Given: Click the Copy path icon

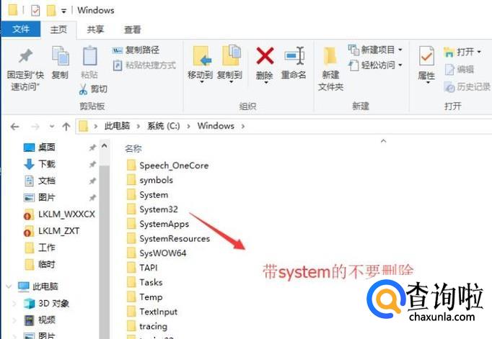Looking at the screenshot, I should click(x=118, y=50).
